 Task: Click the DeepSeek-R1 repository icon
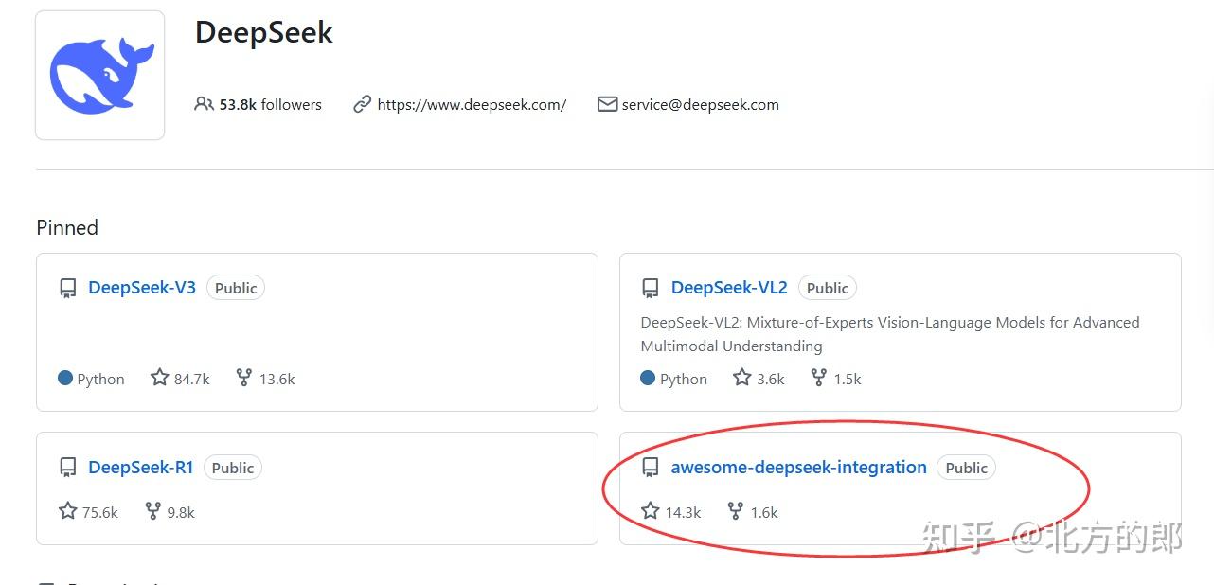pos(67,467)
